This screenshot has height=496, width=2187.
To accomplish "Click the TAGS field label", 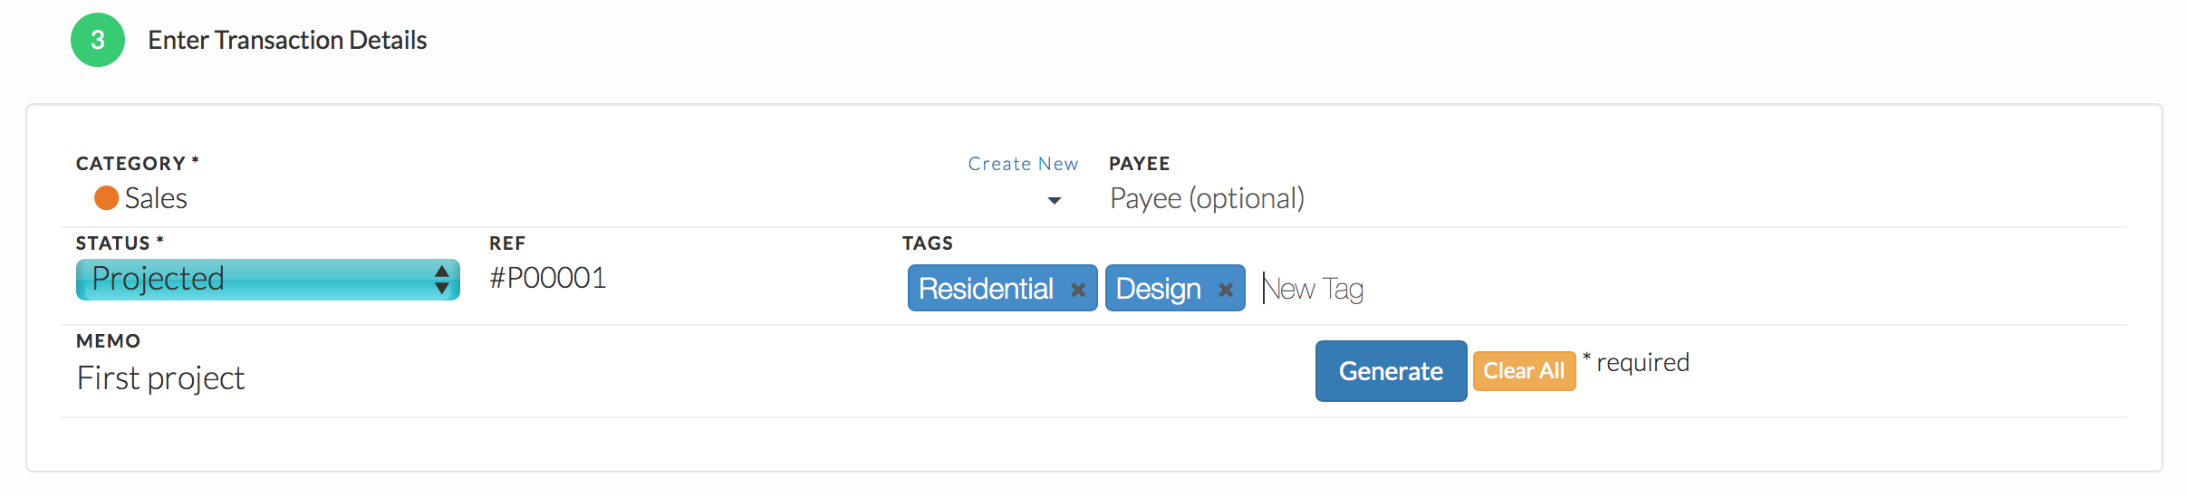I will 928,243.
